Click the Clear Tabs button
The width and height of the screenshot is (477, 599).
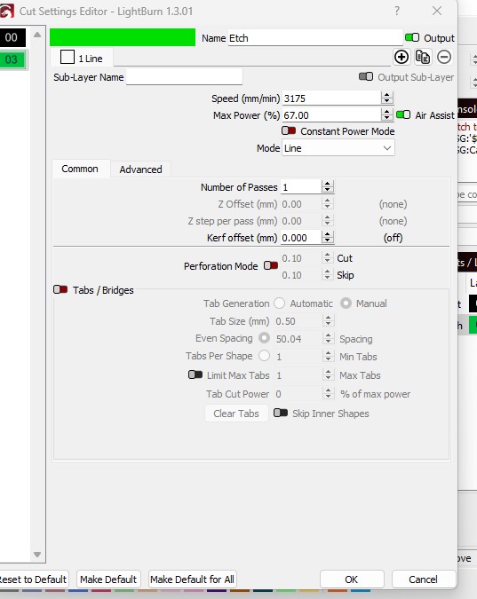236,414
